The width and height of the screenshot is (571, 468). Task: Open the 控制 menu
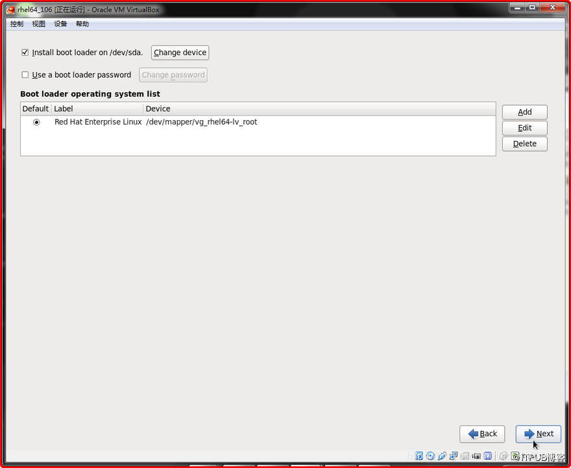17,23
